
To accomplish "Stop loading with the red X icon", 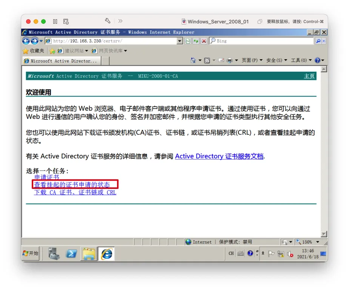I will (x=204, y=41).
